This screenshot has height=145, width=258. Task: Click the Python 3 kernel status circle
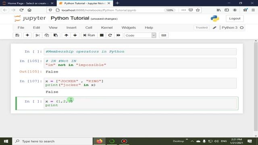pos(242,28)
